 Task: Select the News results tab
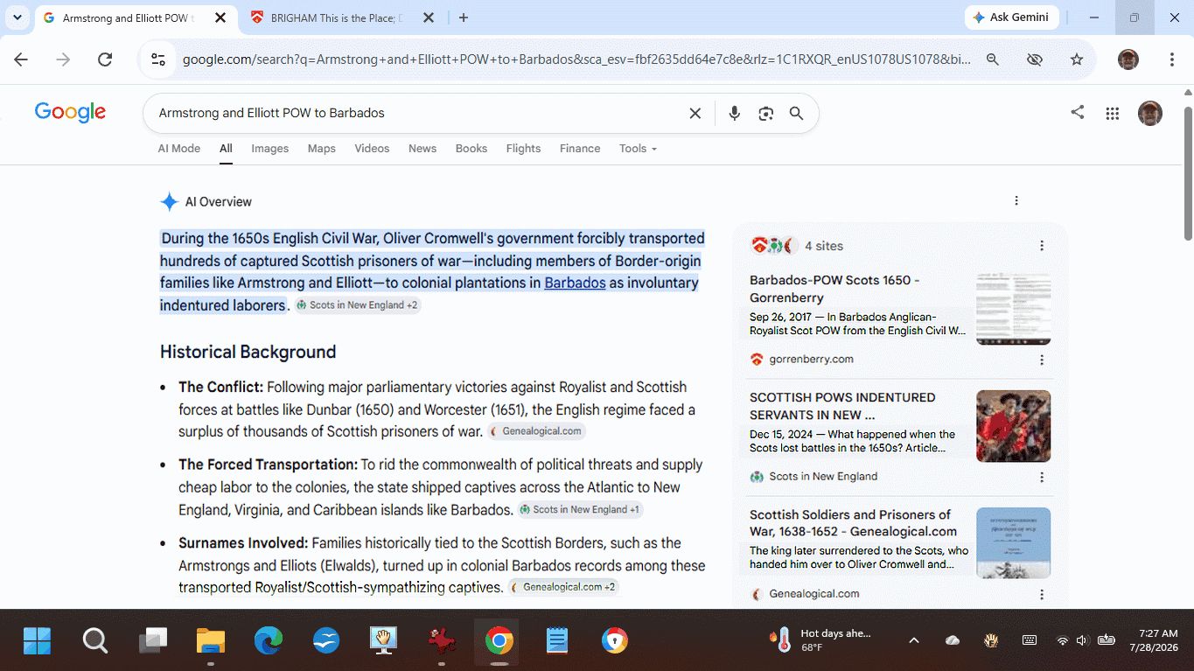pyautogui.click(x=422, y=149)
